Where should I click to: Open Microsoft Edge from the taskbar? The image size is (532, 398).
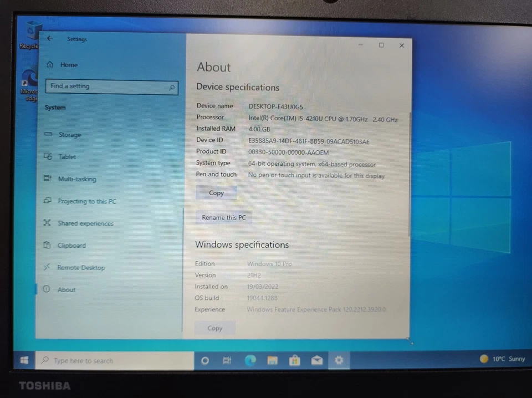(250, 360)
